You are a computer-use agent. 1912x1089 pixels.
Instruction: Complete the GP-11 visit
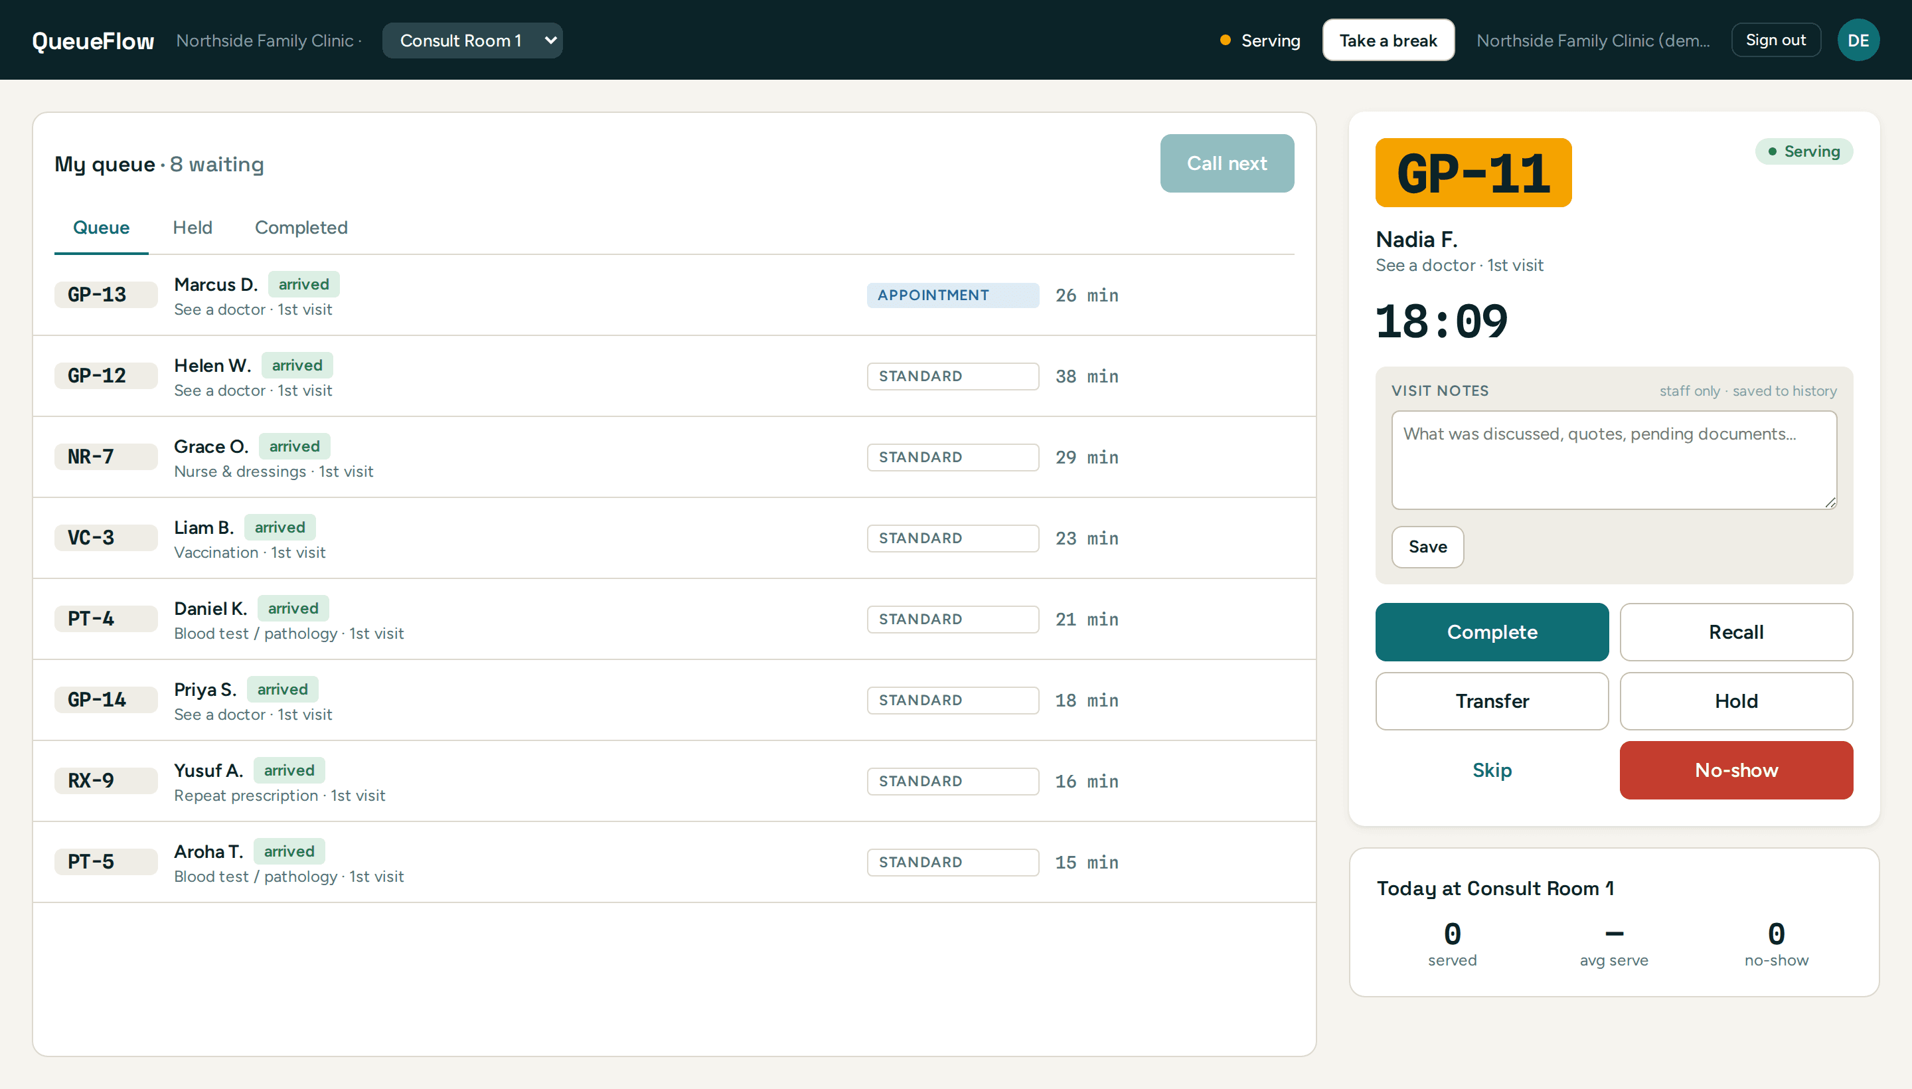click(1492, 632)
